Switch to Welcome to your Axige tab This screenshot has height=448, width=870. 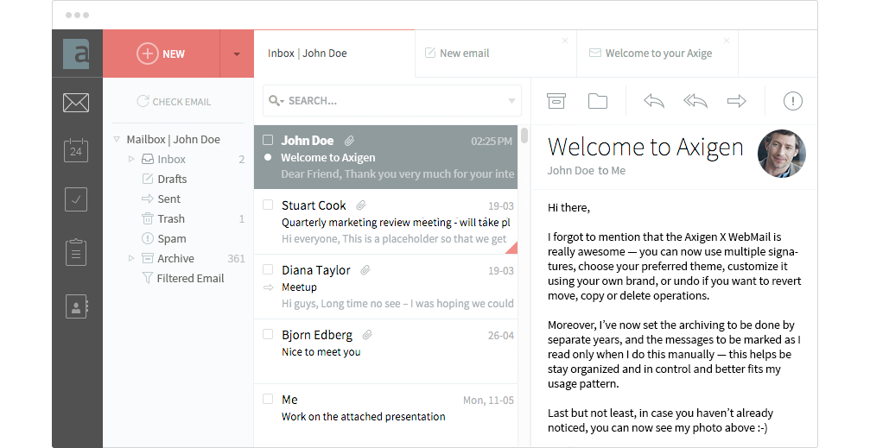click(x=657, y=54)
